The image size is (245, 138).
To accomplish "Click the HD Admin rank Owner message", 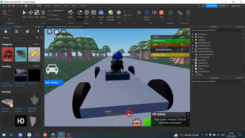I will [170, 121].
